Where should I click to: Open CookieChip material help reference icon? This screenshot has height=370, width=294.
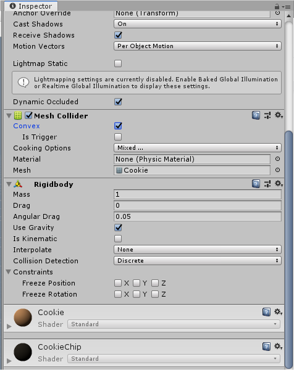coord(266,347)
